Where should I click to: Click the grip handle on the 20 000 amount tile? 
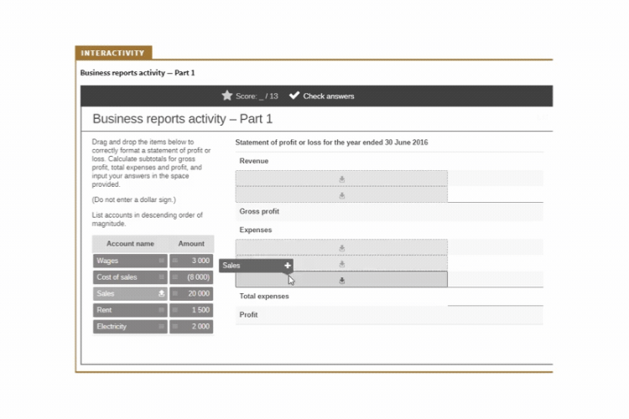(175, 293)
